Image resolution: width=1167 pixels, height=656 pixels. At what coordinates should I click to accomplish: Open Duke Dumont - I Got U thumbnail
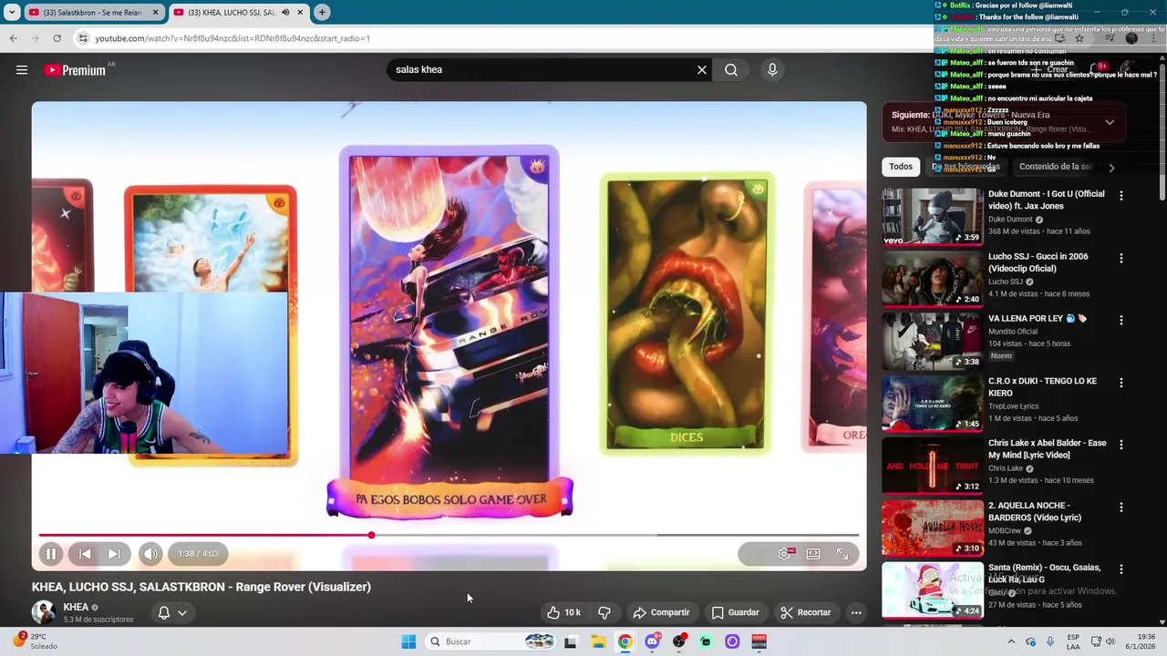pyautogui.click(x=932, y=217)
